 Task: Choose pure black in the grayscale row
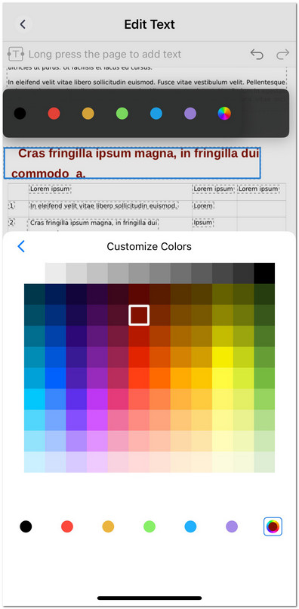pos(264,273)
